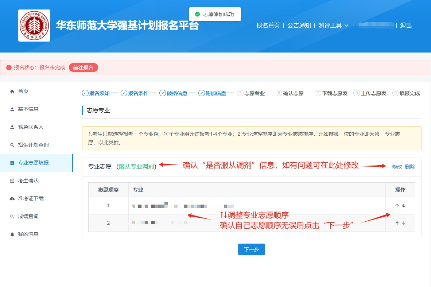Image resolution: width=431 pixels, height=287 pixels.
Task: Click the East China Normal University logo
Action: (34, 26)
